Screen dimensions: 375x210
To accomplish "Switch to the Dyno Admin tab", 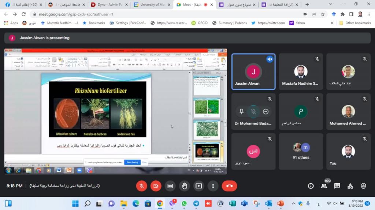I will [x=109, y=5].
